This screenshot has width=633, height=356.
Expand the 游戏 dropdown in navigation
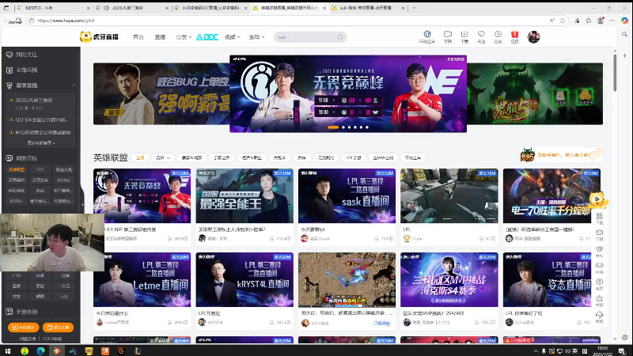[256, 37]
